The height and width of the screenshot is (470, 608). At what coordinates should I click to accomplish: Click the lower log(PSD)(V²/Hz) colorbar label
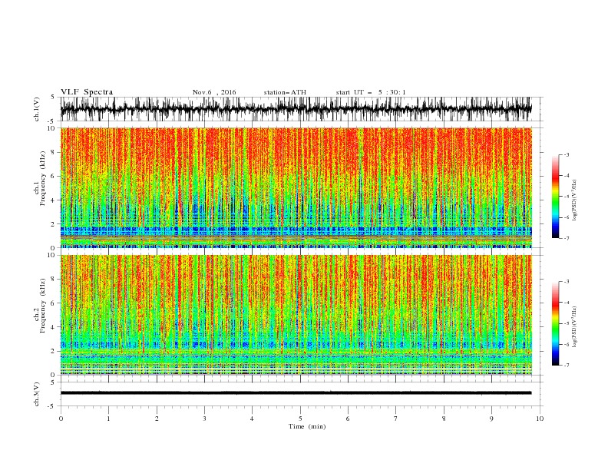(575, 327)
